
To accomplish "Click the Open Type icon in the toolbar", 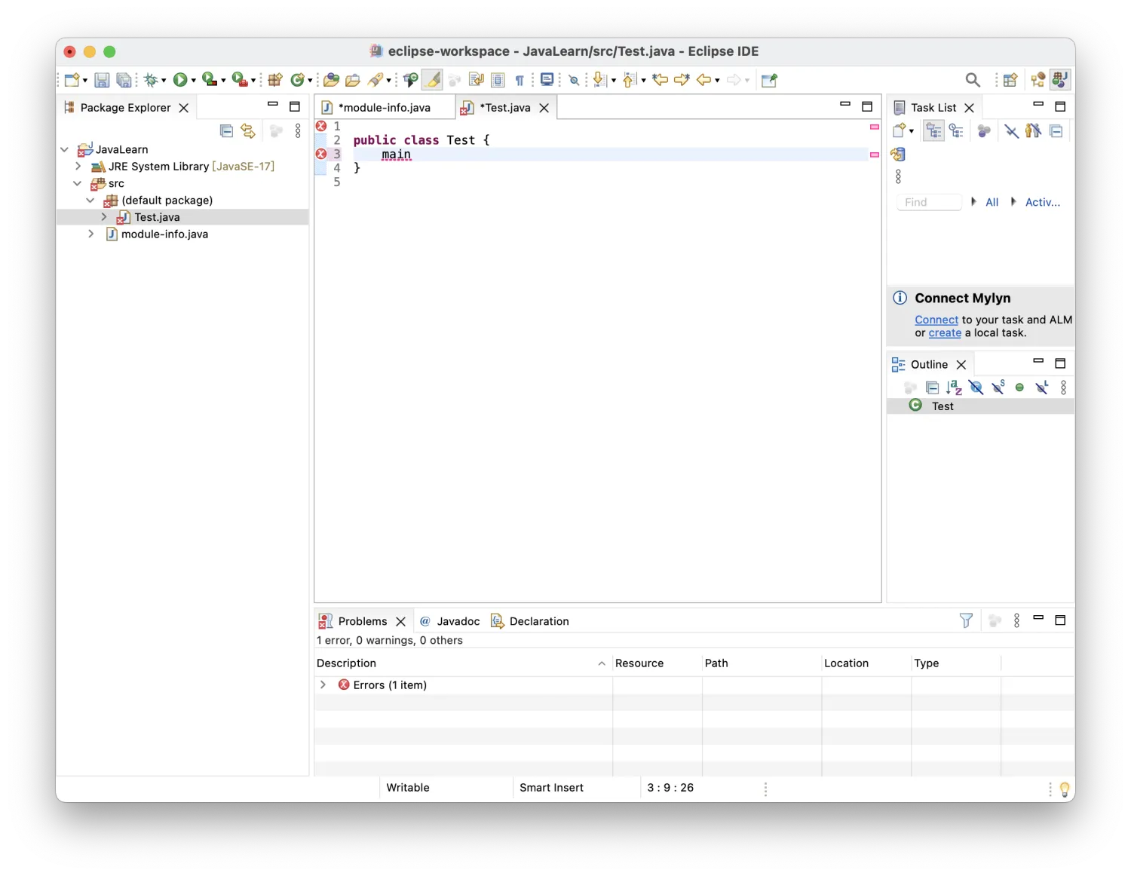I will 331,80.
